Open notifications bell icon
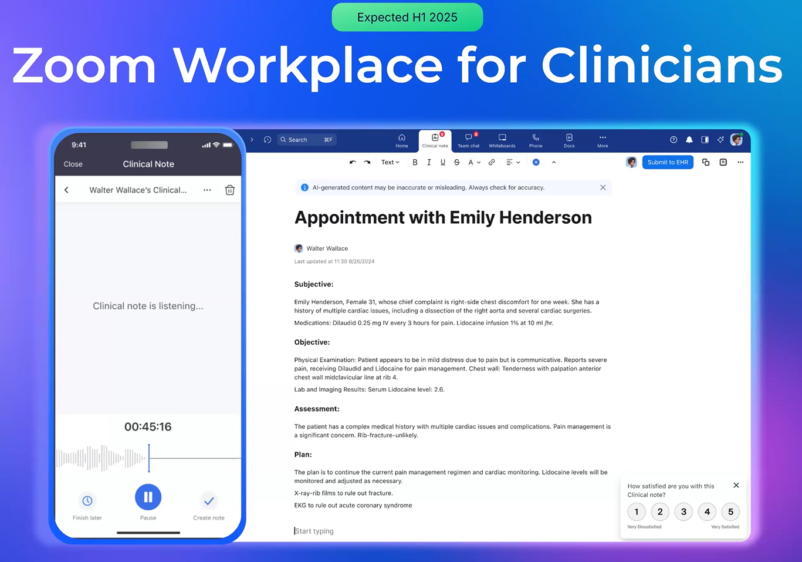Image resolution: width=802 pixels, height=562 pixels. coord(689,140)
